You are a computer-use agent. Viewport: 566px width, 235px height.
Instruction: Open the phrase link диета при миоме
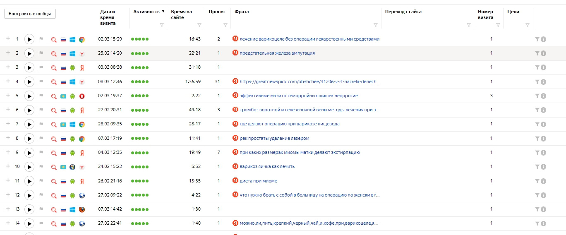[x=259, y=181]
